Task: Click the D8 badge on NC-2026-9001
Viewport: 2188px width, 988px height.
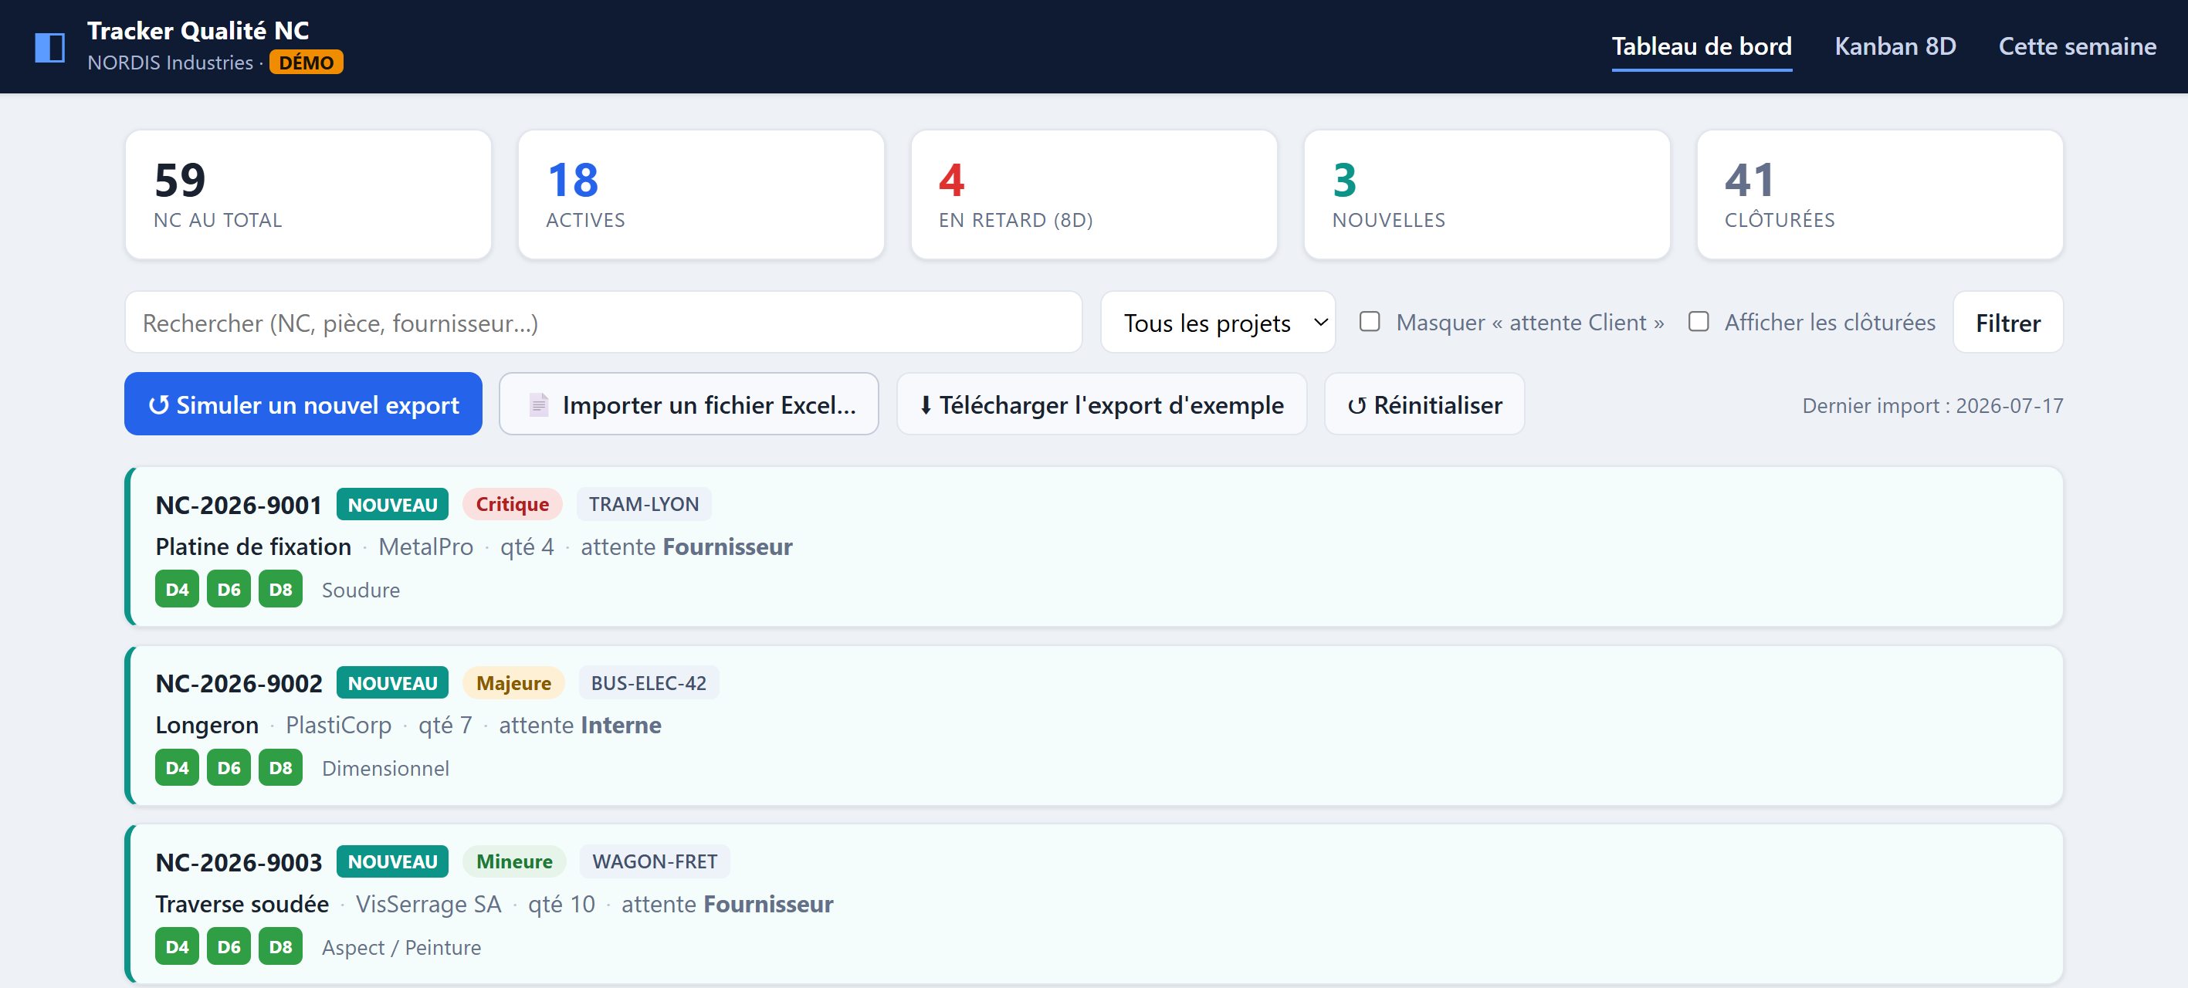Action: pyautogui.click(x=280, y=590)
